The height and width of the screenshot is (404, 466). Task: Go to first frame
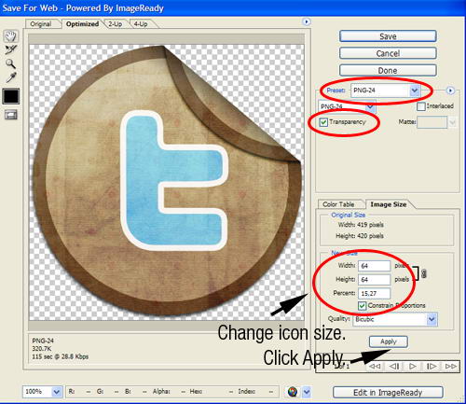coord(375,366)
